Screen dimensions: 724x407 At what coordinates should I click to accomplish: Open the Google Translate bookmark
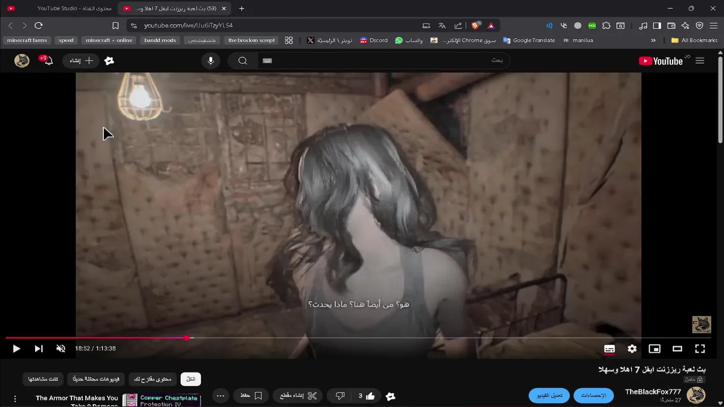pyautogui.click(x=529, y=40)
